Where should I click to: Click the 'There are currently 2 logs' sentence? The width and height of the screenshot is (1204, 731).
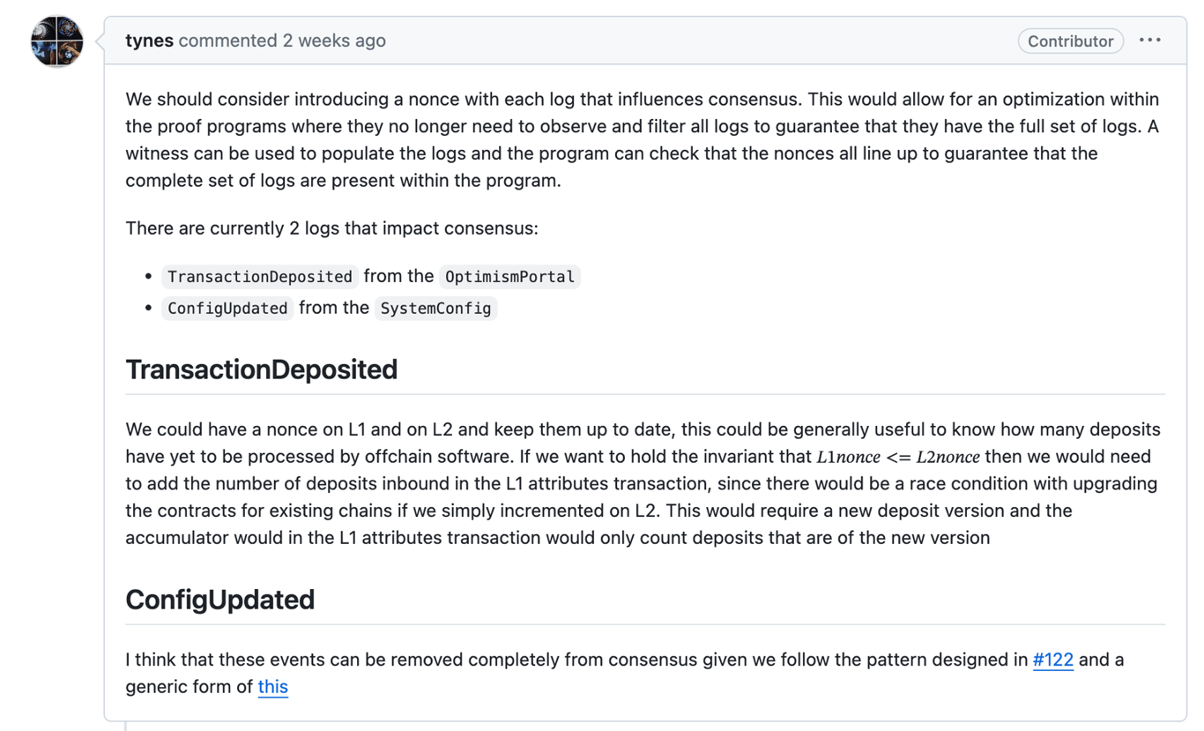(x=332, y=228)
